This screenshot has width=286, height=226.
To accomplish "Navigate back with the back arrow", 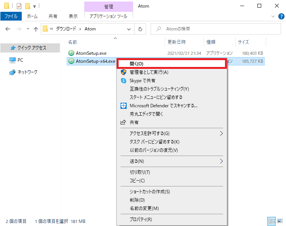I will pos(8,29).
